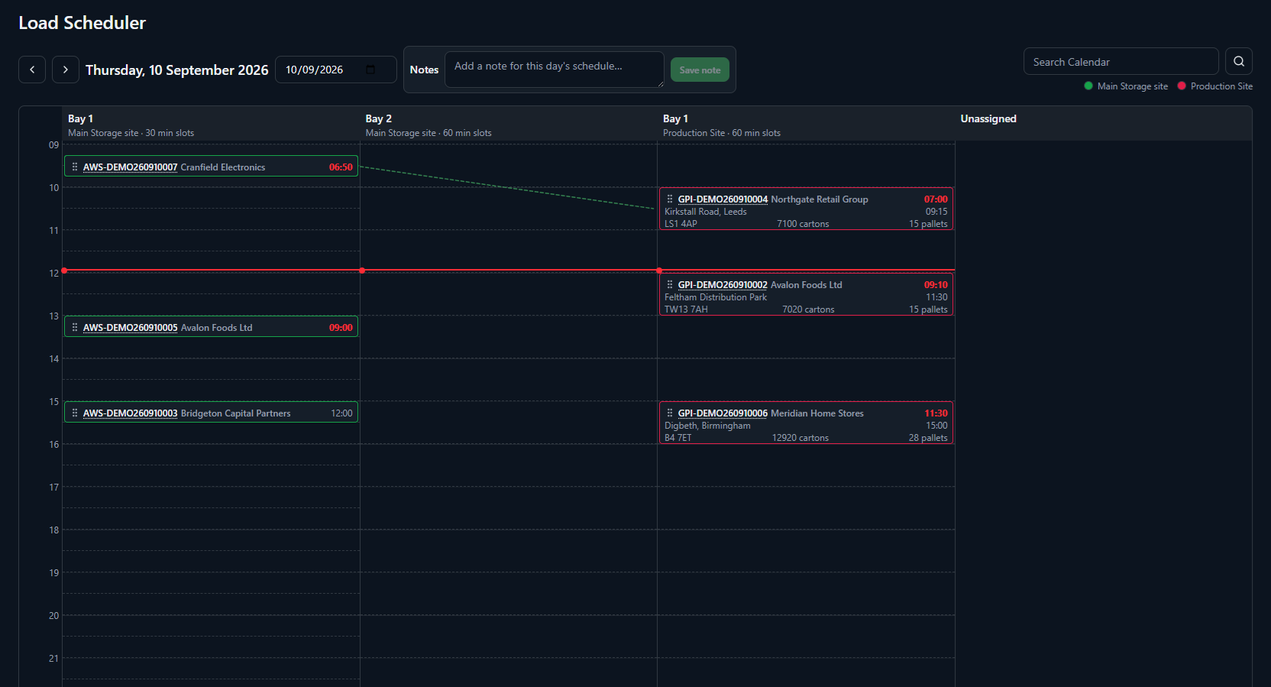Grab drag handle of GPI-DEMO260910004 card
The width and height of the screenshot is (1271, 687).
click(x=670, y=199)
